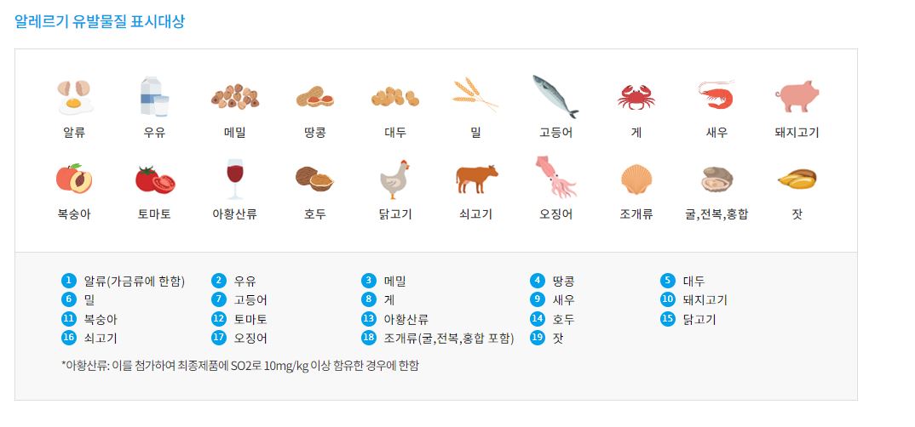Screen dimensions: 915x427
Task: Select the pig (돼지고기) icon
Action: click(797, 97)
